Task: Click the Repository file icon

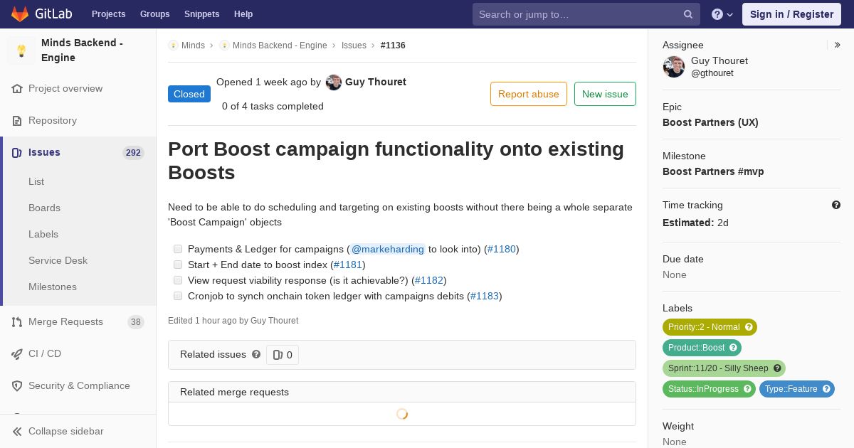Action: 17,121
